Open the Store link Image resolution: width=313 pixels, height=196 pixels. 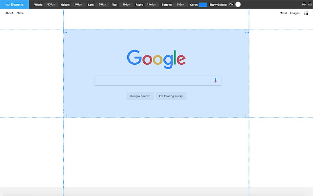click(x=20, y=13)
